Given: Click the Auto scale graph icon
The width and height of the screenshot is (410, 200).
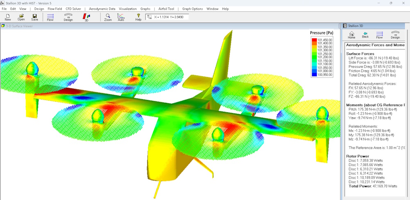Looking at the screenshot, I should coord(121,17).
